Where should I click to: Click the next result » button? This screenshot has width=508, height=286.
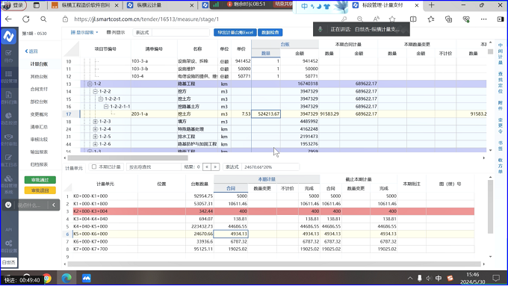(x=215, y=167)
